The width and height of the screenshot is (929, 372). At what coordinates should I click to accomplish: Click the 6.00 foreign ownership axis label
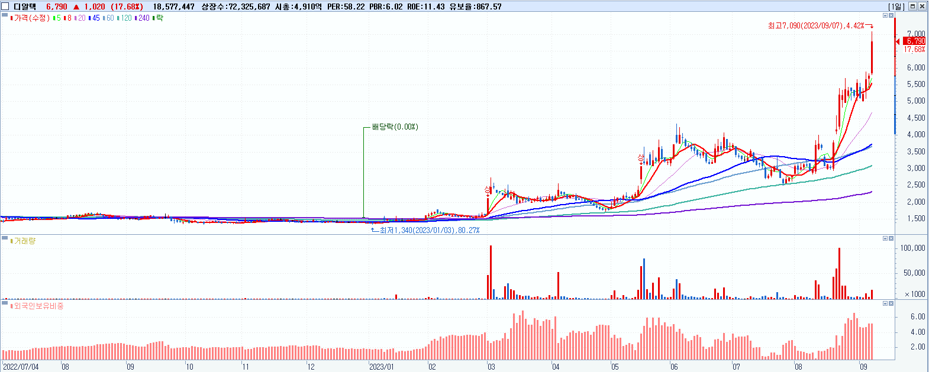pyautogui.click(x=918, y=316)
